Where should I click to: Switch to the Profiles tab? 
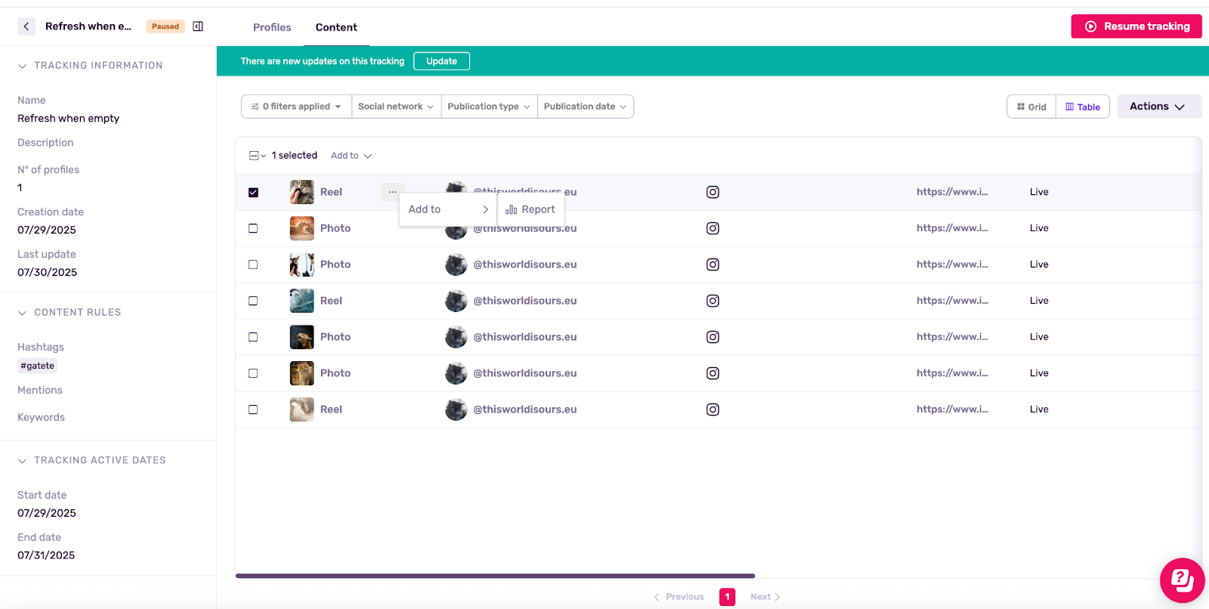point(272,27)
